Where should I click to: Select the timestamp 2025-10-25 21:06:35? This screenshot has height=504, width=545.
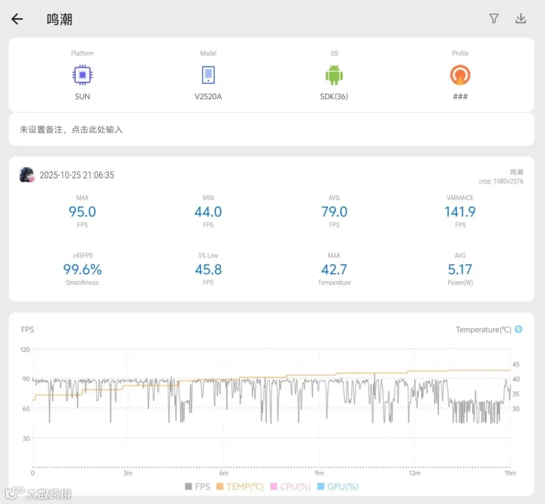tap(77, 175)
